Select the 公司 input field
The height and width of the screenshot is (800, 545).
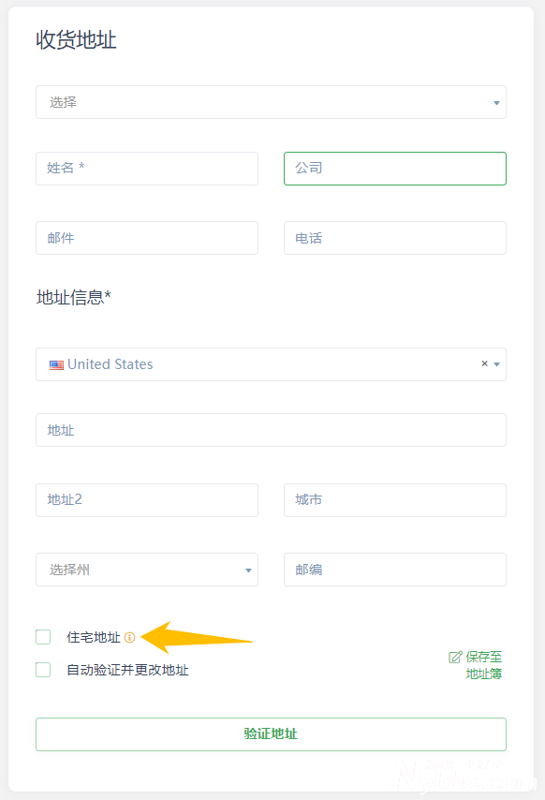(394, 169)
